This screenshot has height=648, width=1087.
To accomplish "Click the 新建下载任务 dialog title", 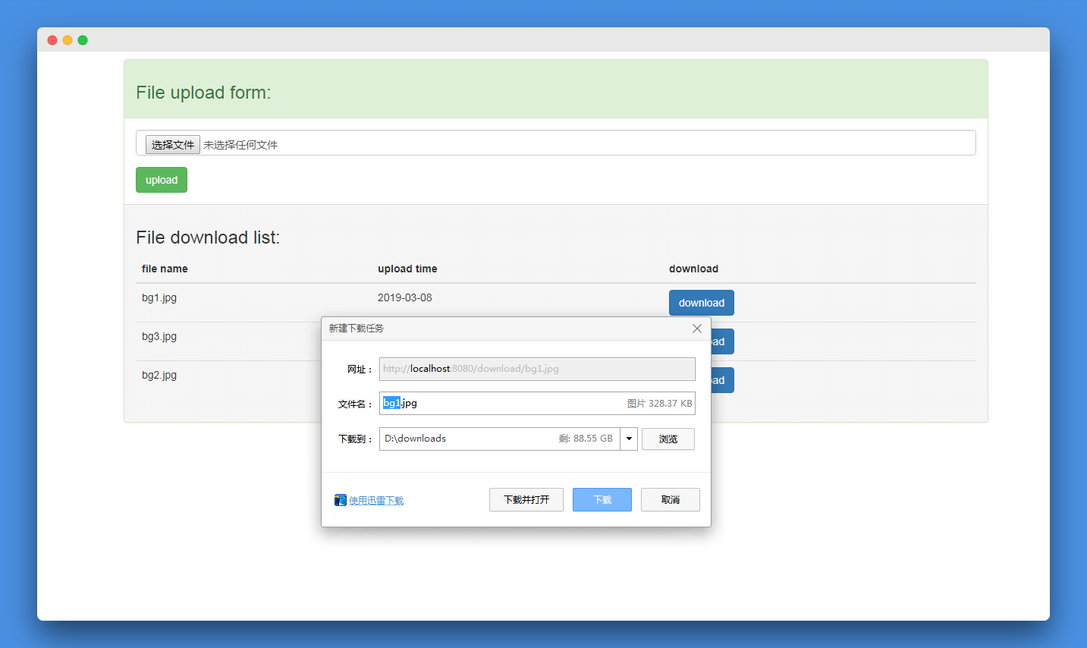I will [x=357, y=329].
